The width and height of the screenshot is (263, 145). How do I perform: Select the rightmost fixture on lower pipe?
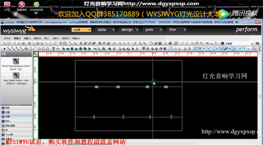tap(171, 117)
